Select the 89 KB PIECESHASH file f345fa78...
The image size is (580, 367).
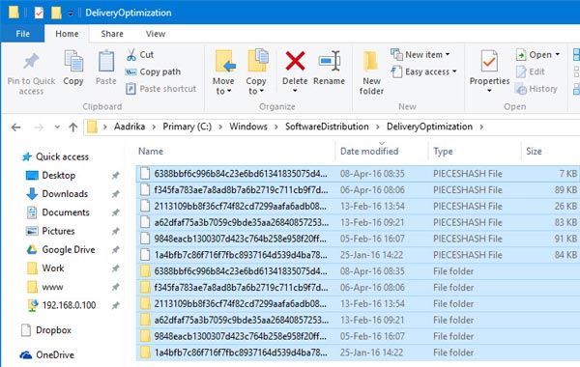coord(358,190)
